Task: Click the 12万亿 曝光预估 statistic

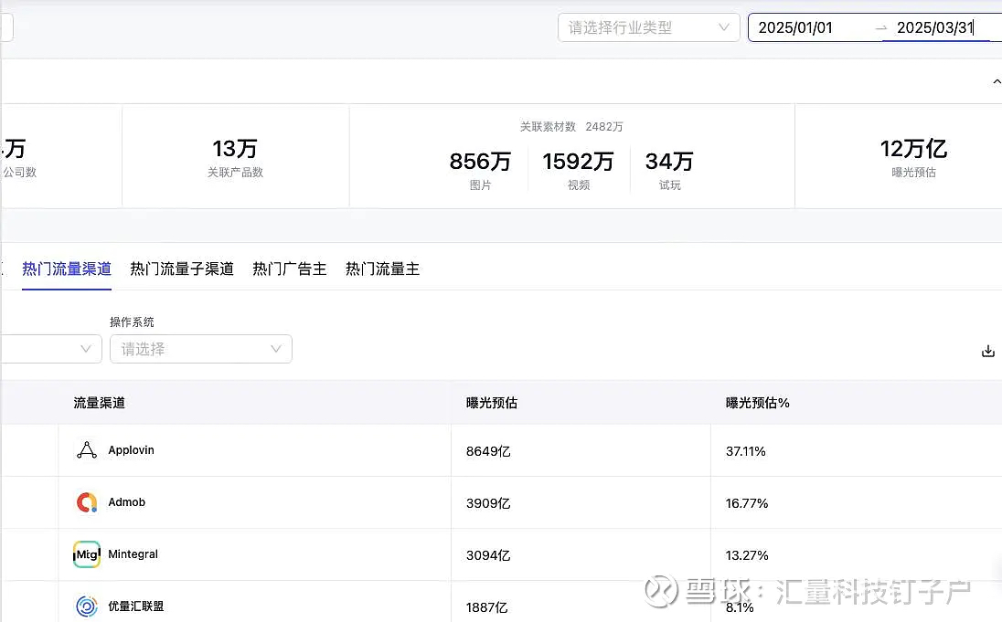Action: pyautogui.click(x=913, y=157)
